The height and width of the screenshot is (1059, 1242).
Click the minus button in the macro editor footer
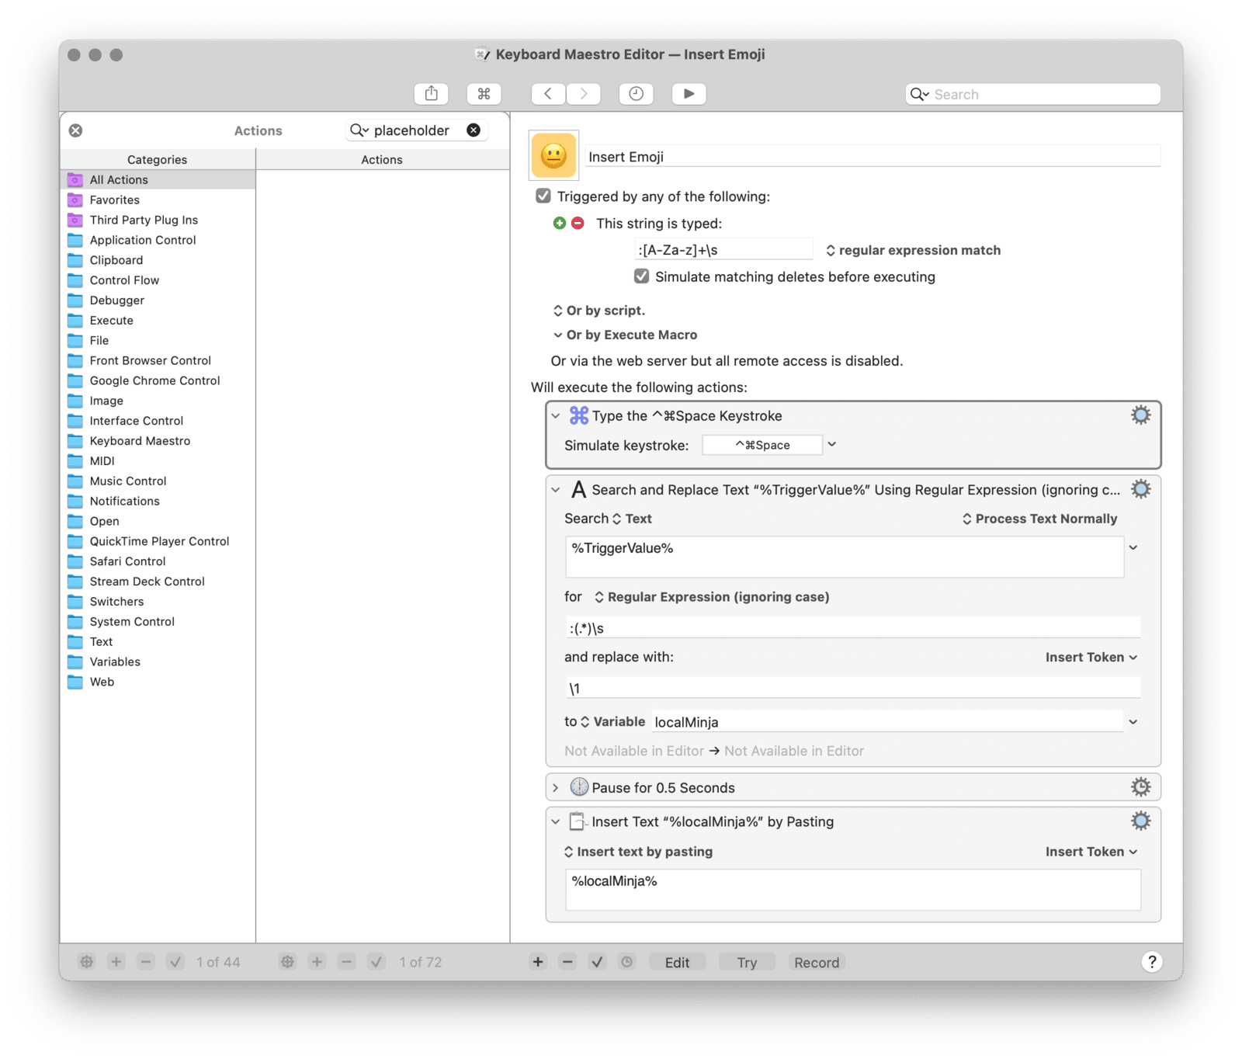point(567,962)
